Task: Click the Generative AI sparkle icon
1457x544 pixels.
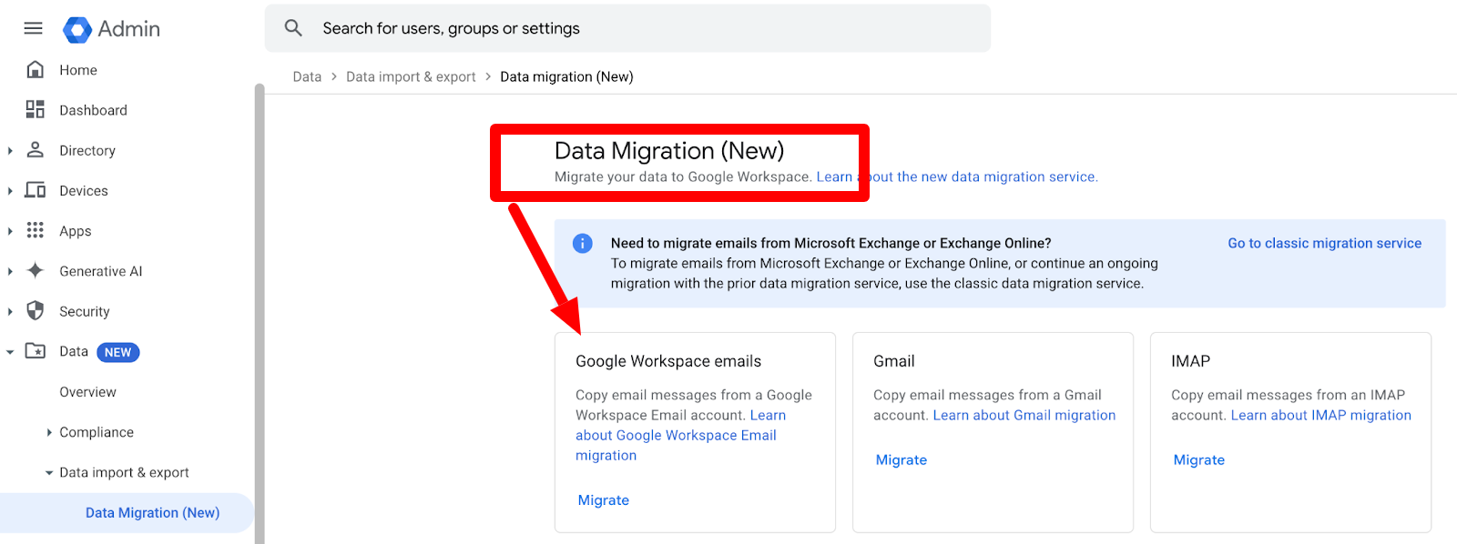Action: pyautogui.click(x=36, y=270)
